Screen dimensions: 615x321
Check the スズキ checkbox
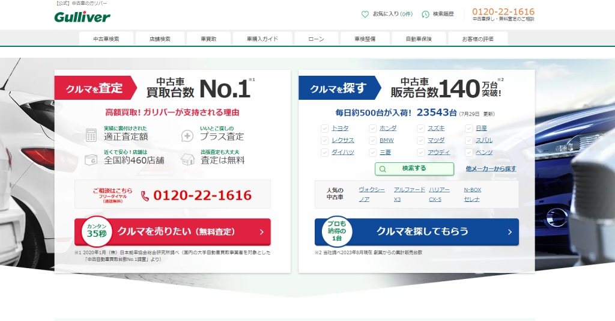point(421,128)
